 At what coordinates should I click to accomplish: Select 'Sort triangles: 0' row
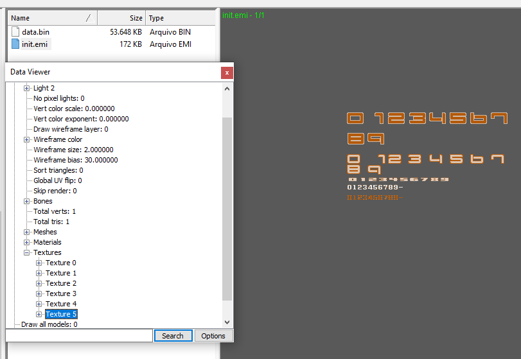(x=58, y=170)
